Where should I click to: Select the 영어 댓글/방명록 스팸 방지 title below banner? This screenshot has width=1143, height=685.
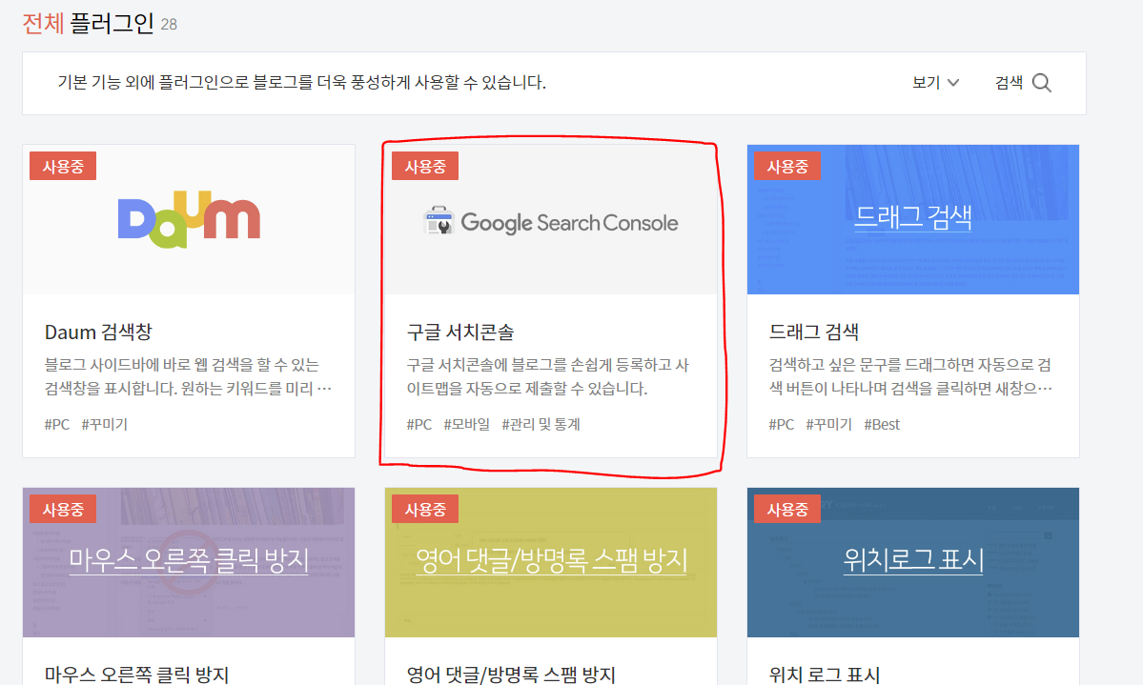pyautogui.click(x=511, y=675)
